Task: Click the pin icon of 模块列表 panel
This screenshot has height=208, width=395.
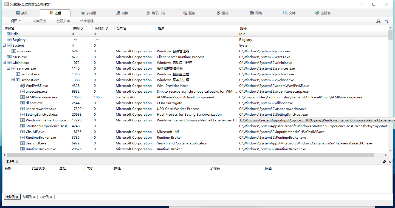Action: click(x=385, y=162)
